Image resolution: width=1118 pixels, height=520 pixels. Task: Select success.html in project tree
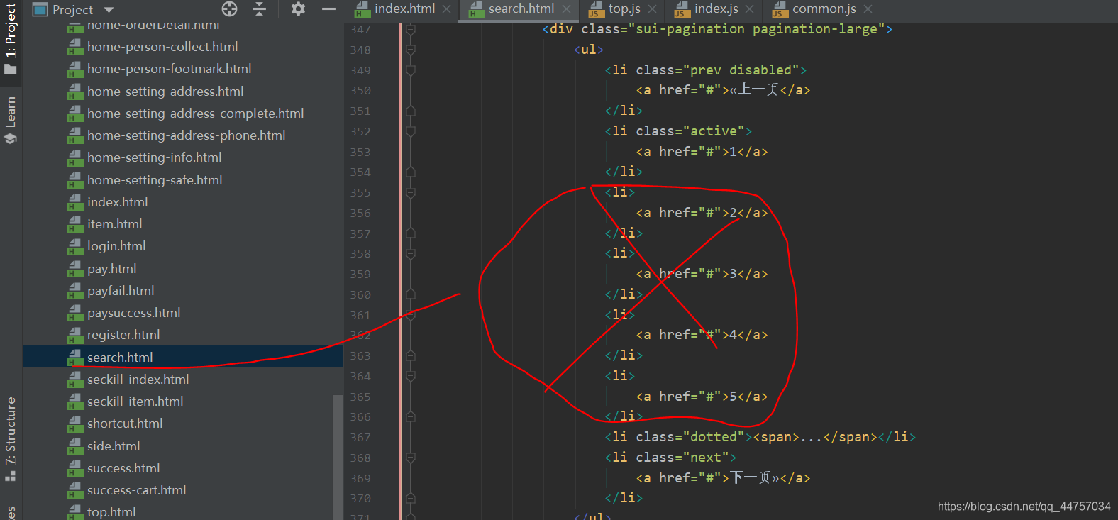[x=123, y=468]
